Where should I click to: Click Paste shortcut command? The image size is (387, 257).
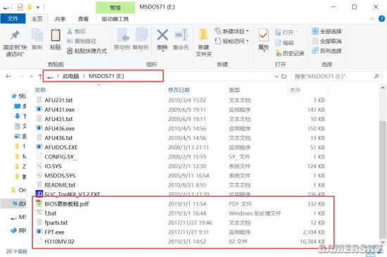(x=87, y=51)
